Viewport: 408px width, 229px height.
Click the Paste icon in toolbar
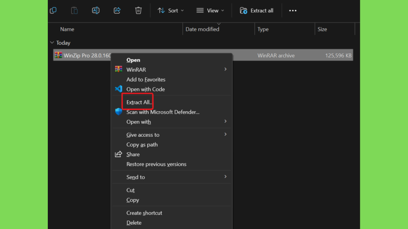tap(75, 10)
